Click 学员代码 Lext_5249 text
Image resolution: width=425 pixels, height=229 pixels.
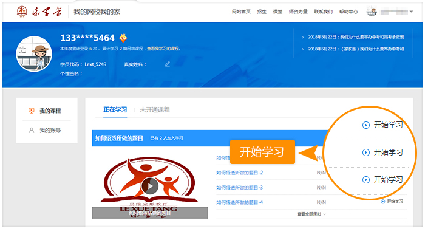click(x=83, y=64)
